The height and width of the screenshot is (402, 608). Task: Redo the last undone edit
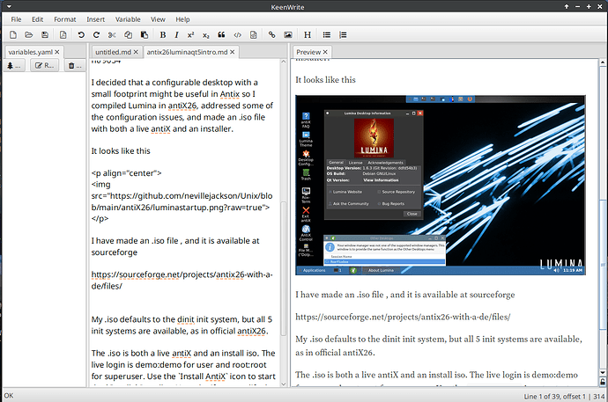coord(96,35)
